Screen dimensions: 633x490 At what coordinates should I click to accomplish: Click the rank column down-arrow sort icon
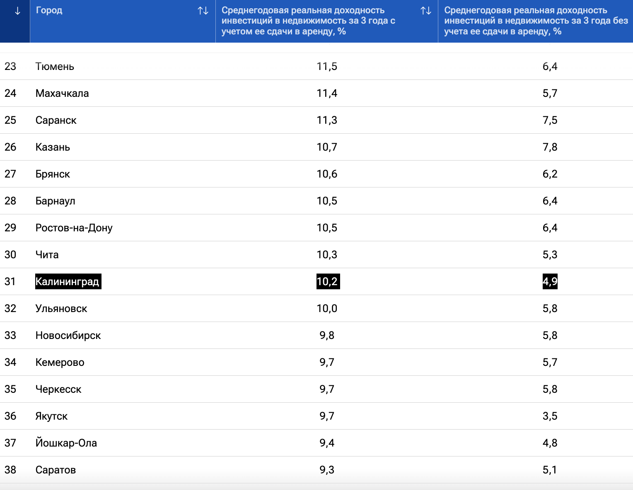click(x=17, y=11)
